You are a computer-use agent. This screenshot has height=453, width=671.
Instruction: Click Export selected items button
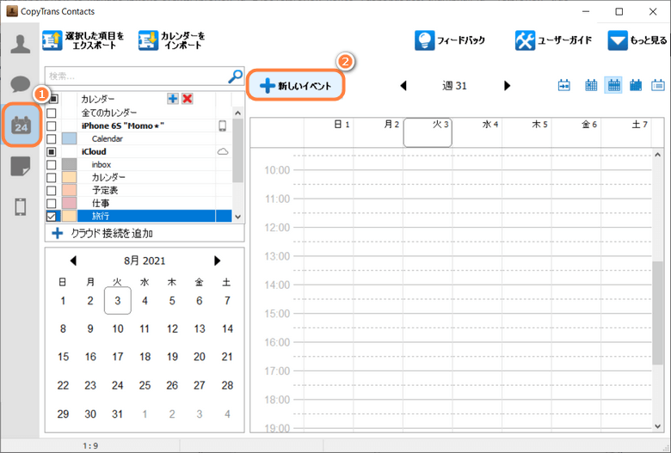pyautogui.click(x=83, y=40)
